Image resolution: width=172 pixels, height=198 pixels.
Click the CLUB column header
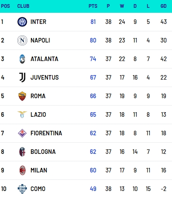23,6
